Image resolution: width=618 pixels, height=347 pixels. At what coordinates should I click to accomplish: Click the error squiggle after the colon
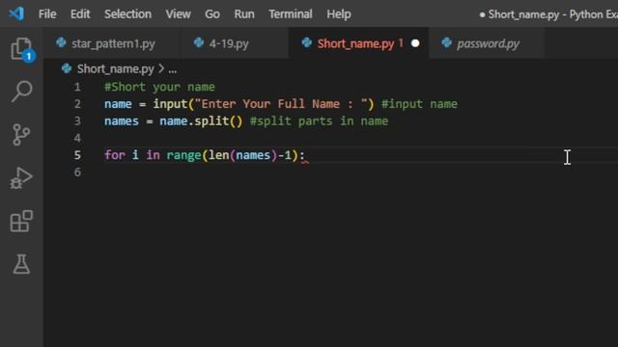(305, 161)
